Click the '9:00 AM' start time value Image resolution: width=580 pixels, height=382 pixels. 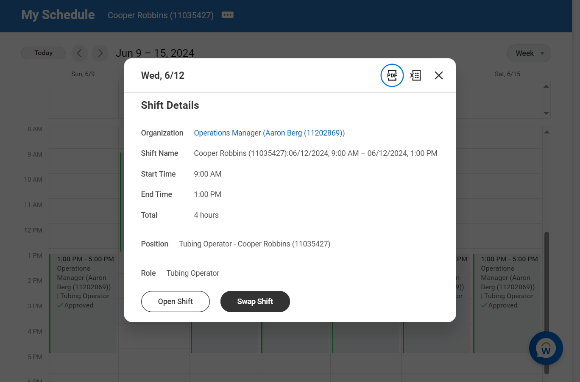pos(207,174)
